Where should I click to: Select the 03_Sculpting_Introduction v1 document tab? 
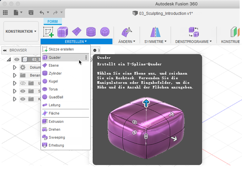coord(163,14)
